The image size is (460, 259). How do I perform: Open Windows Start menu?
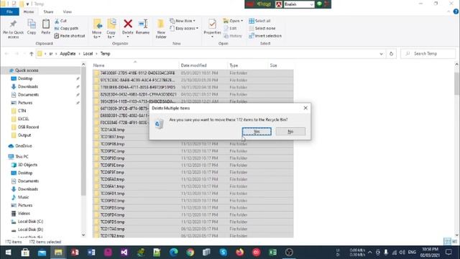tap(8, 253)
